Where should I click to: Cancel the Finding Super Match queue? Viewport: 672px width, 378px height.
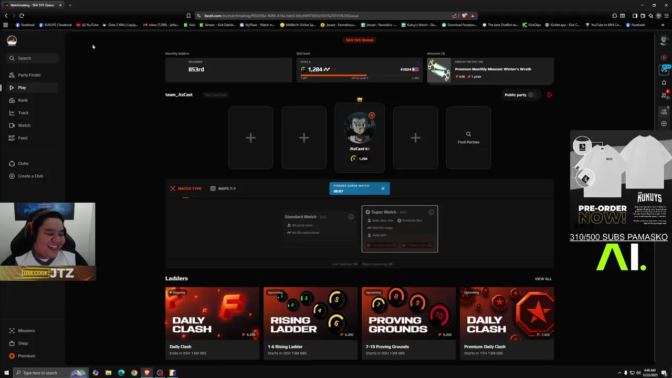point(383,188)
